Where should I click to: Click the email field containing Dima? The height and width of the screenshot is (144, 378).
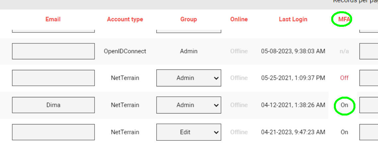pos(53,105)
